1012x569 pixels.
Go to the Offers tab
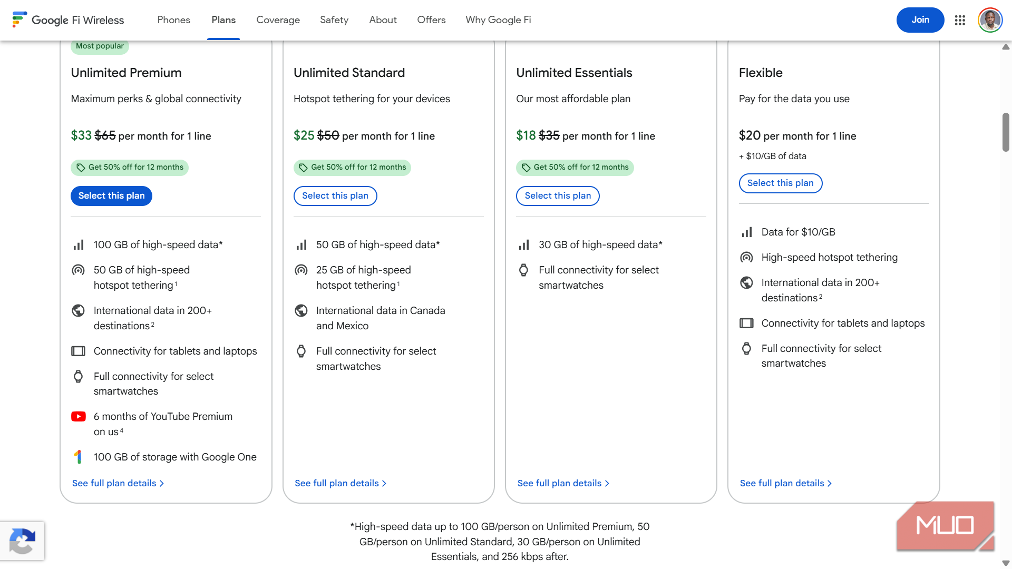[x=431, y=20]
